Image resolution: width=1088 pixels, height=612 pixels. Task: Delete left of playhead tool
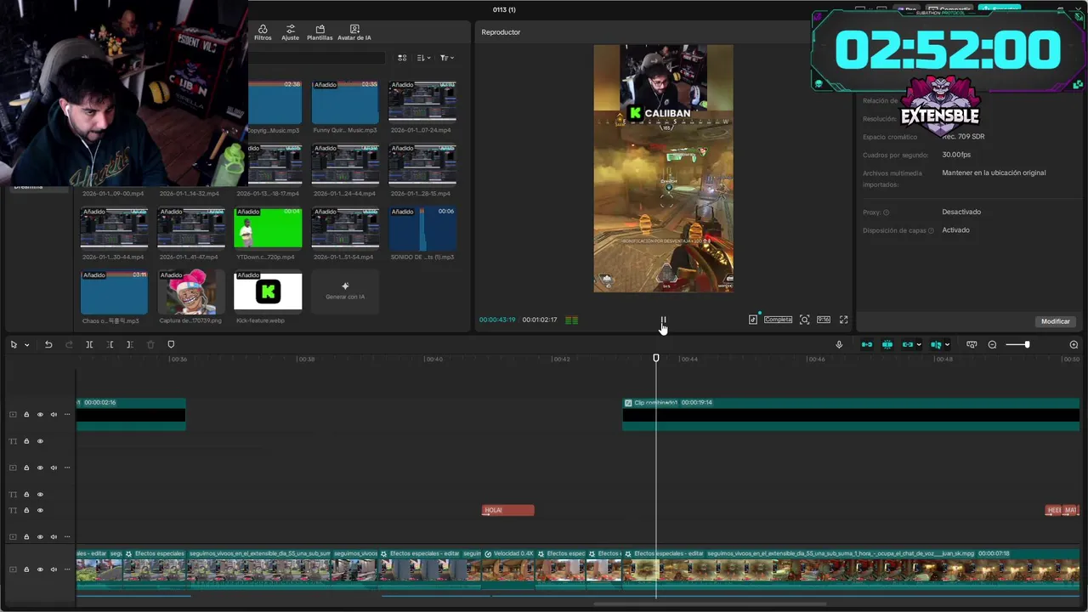tap(110, 344)
